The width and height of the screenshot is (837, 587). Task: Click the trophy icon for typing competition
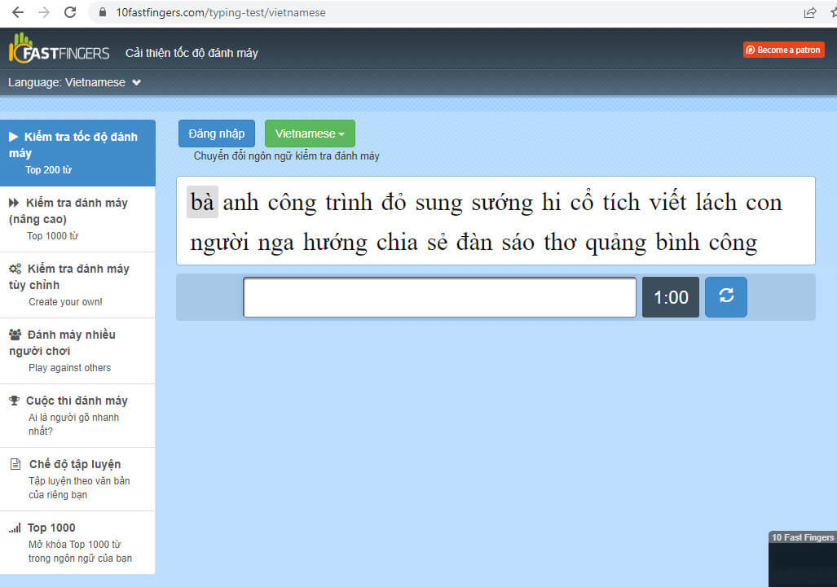15,401
